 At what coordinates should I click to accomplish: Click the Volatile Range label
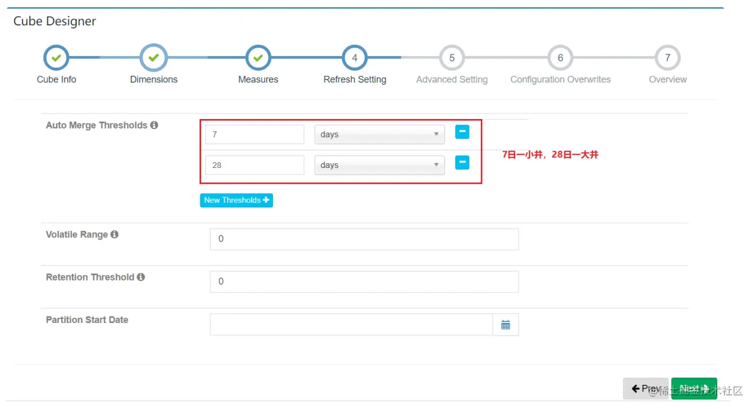click(x=77, y=234)
